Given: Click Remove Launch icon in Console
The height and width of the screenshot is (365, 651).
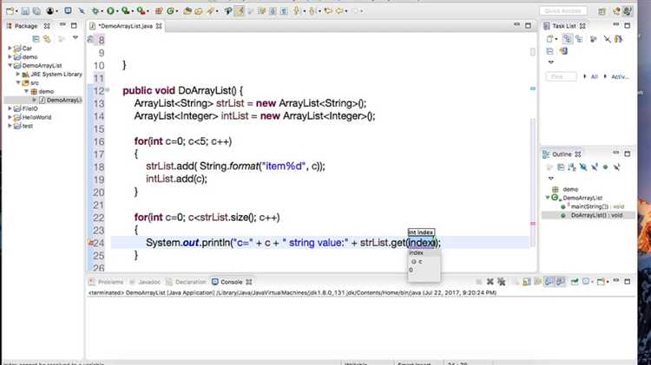Looking at the screenshot, I should [x=490, y=282].
